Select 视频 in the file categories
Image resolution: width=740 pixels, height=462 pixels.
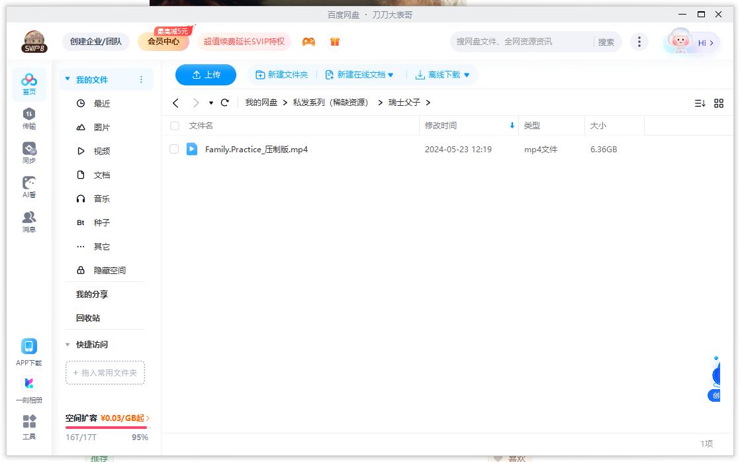[x=101, y=151]
